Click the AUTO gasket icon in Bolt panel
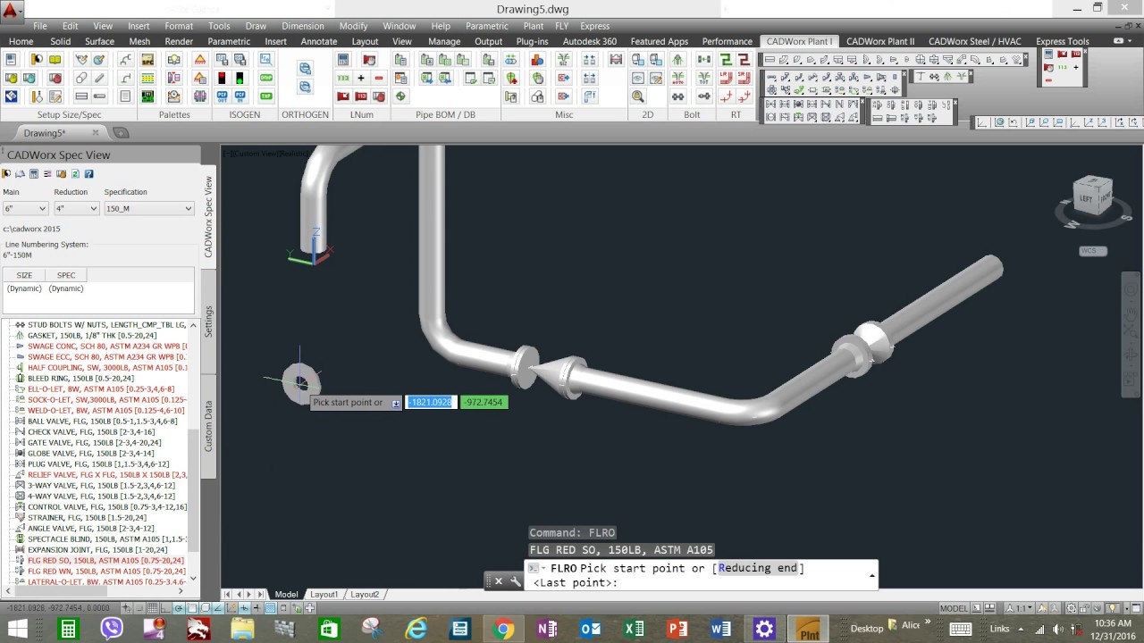 click(677, 79)
